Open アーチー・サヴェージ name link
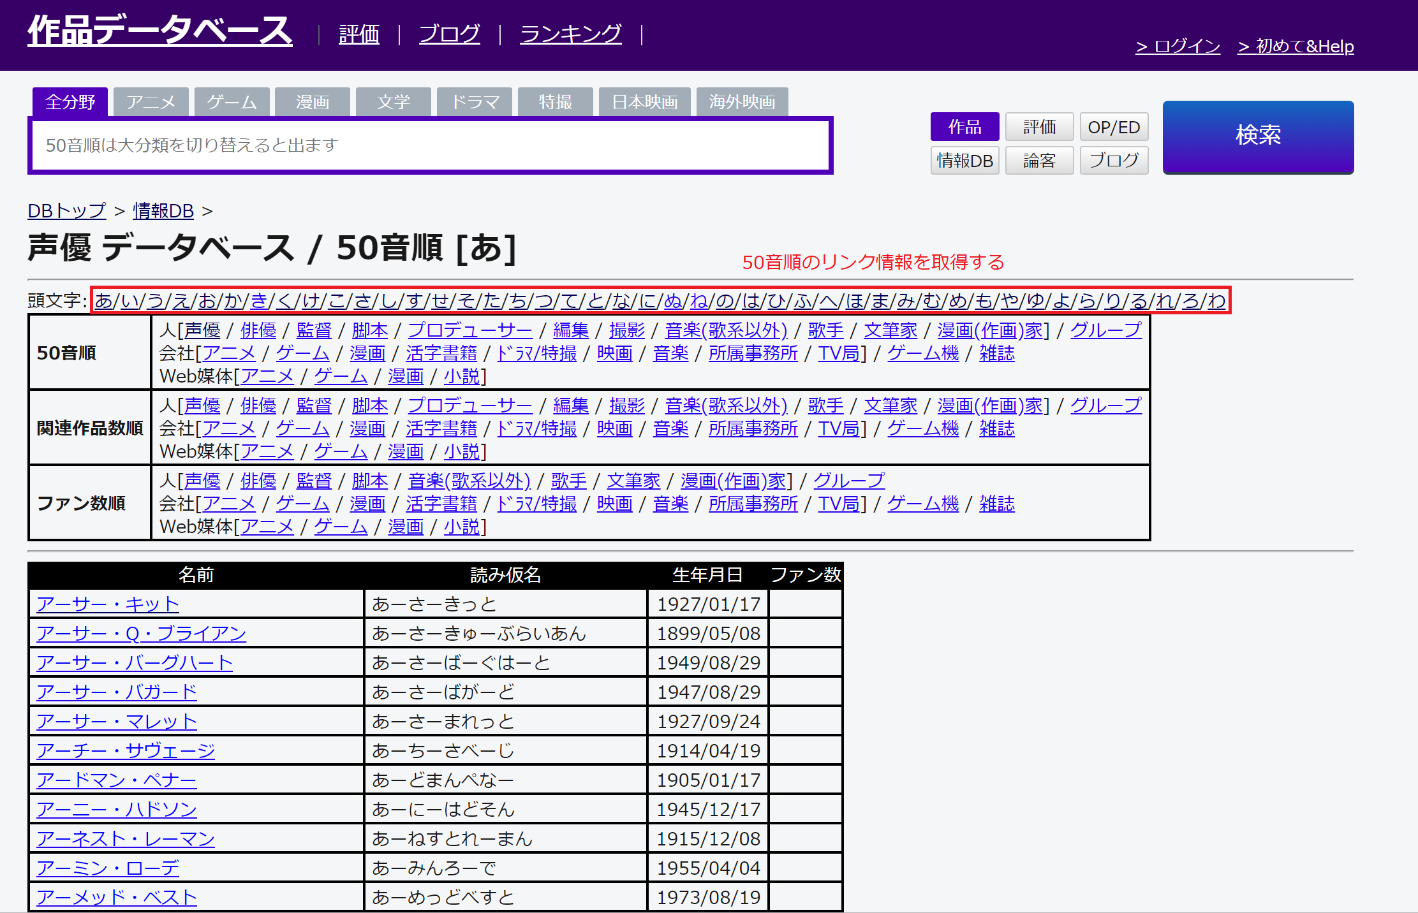The height and width of the screenshot is (913, 1418). pos(126,750)
